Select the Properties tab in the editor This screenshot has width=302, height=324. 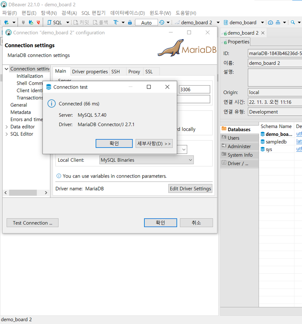click(x=235, y=42)
